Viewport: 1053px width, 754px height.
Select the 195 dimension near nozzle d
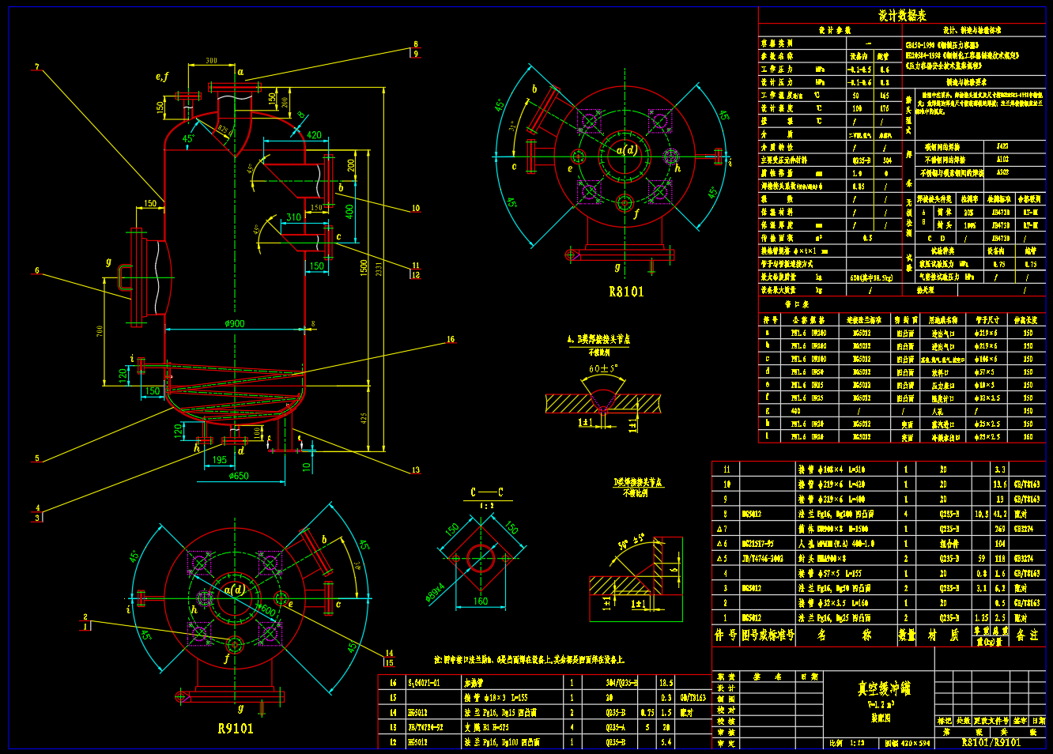coord(220,459)
